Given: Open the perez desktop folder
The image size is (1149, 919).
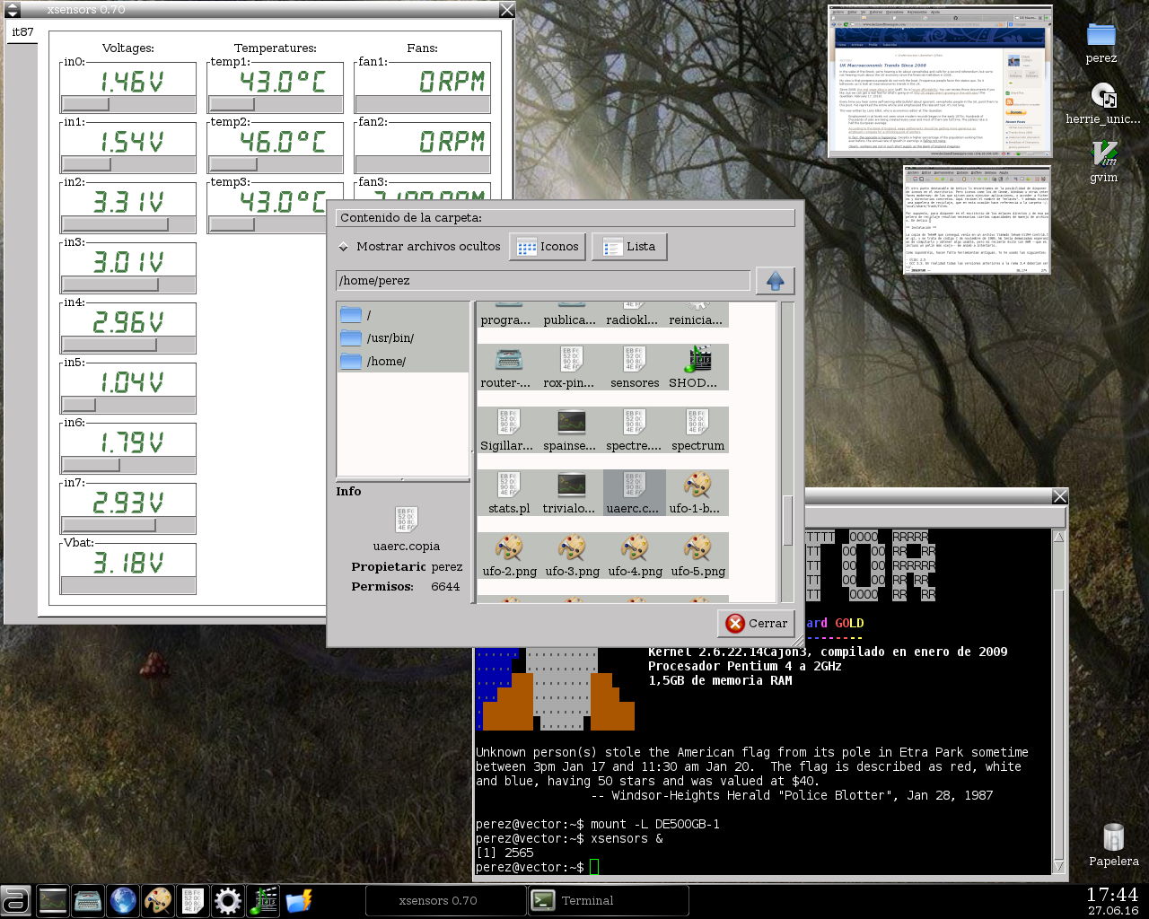Looking at the screenshot, I should click(x=1101, y=43).
